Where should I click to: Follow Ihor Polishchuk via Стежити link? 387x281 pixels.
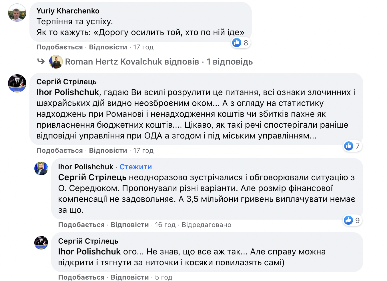[x=135, y=167]
